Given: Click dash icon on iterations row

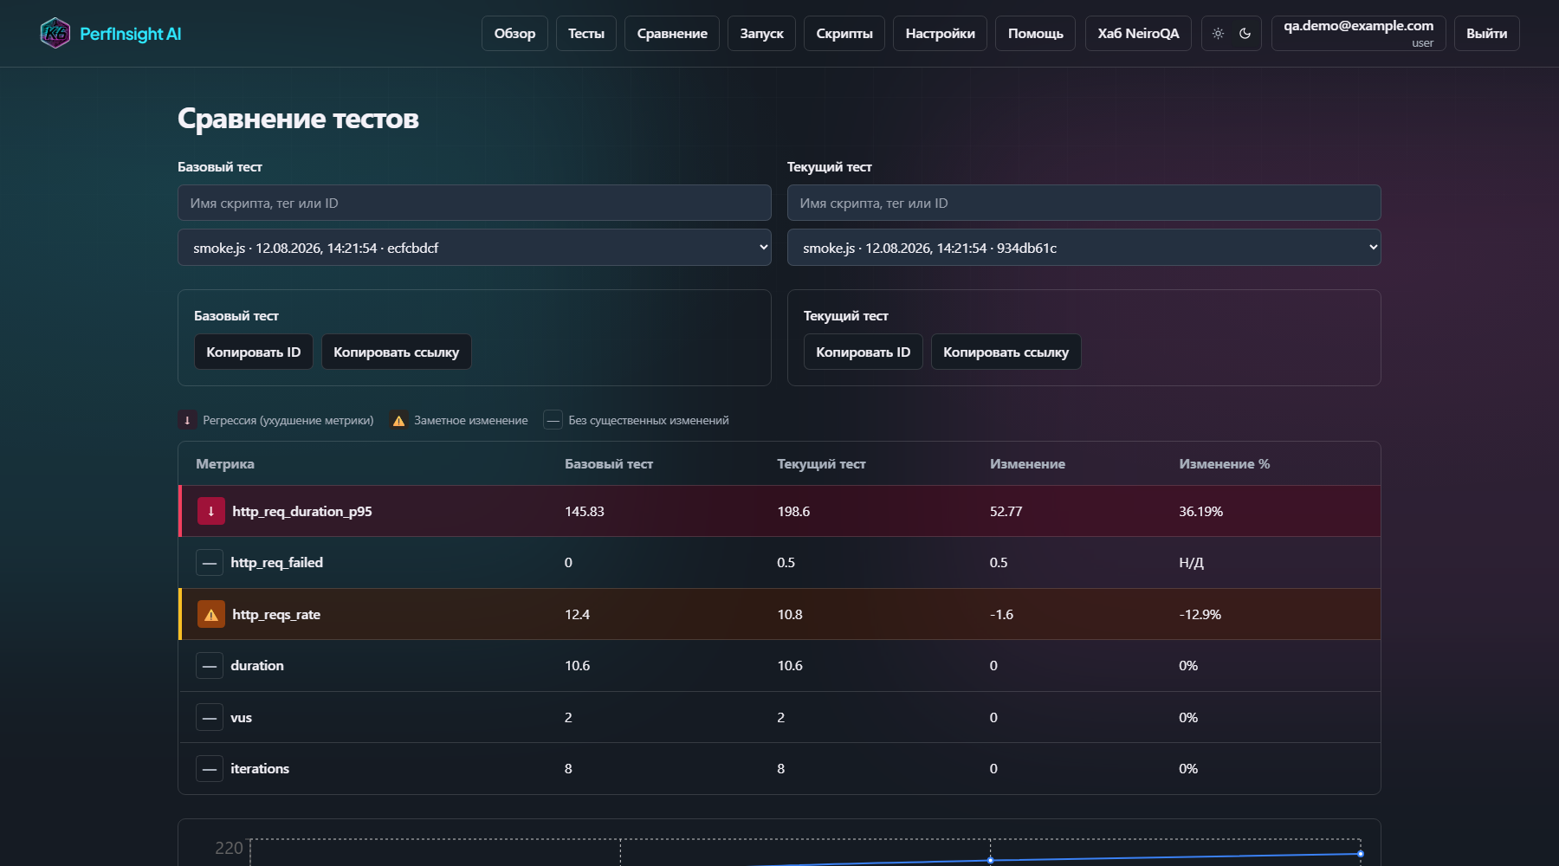Looking at the screenshot, I should pyautogui.click(x=210, y=769).
